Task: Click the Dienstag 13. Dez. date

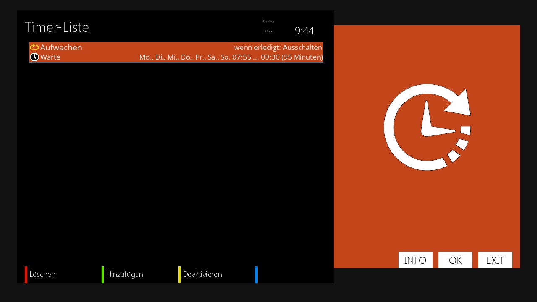Action: click(x=268, y=26)
